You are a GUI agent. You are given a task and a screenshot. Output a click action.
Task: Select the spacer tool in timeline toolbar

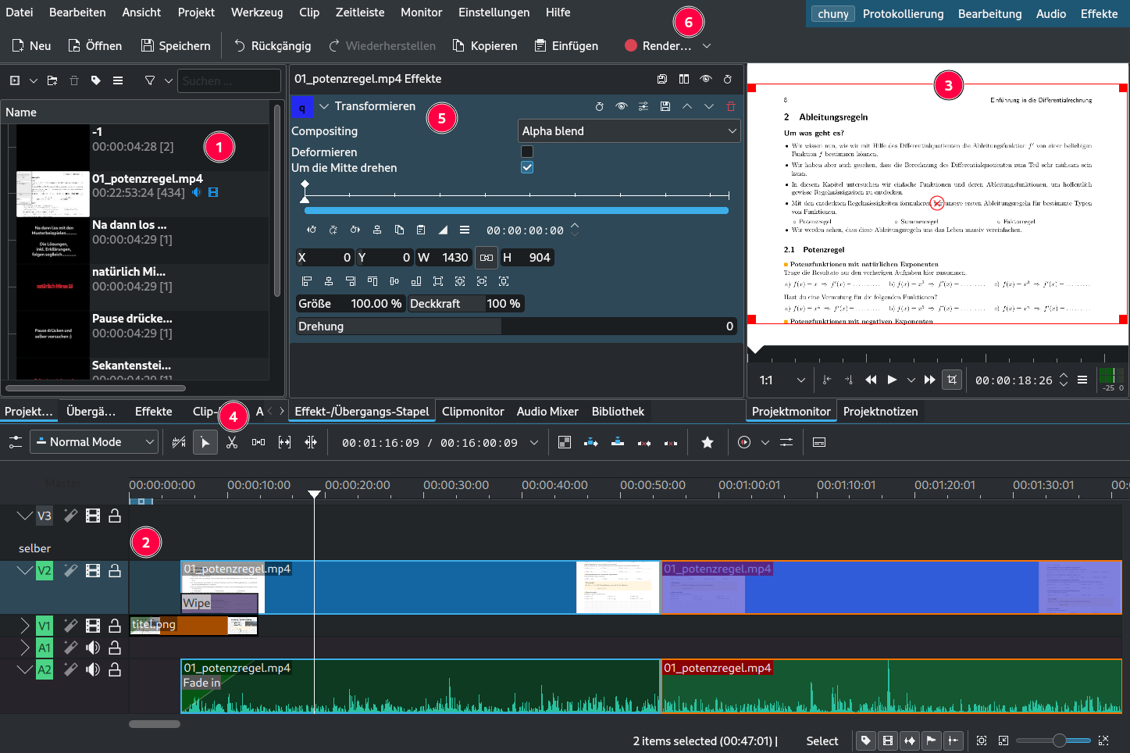point(258,442)
